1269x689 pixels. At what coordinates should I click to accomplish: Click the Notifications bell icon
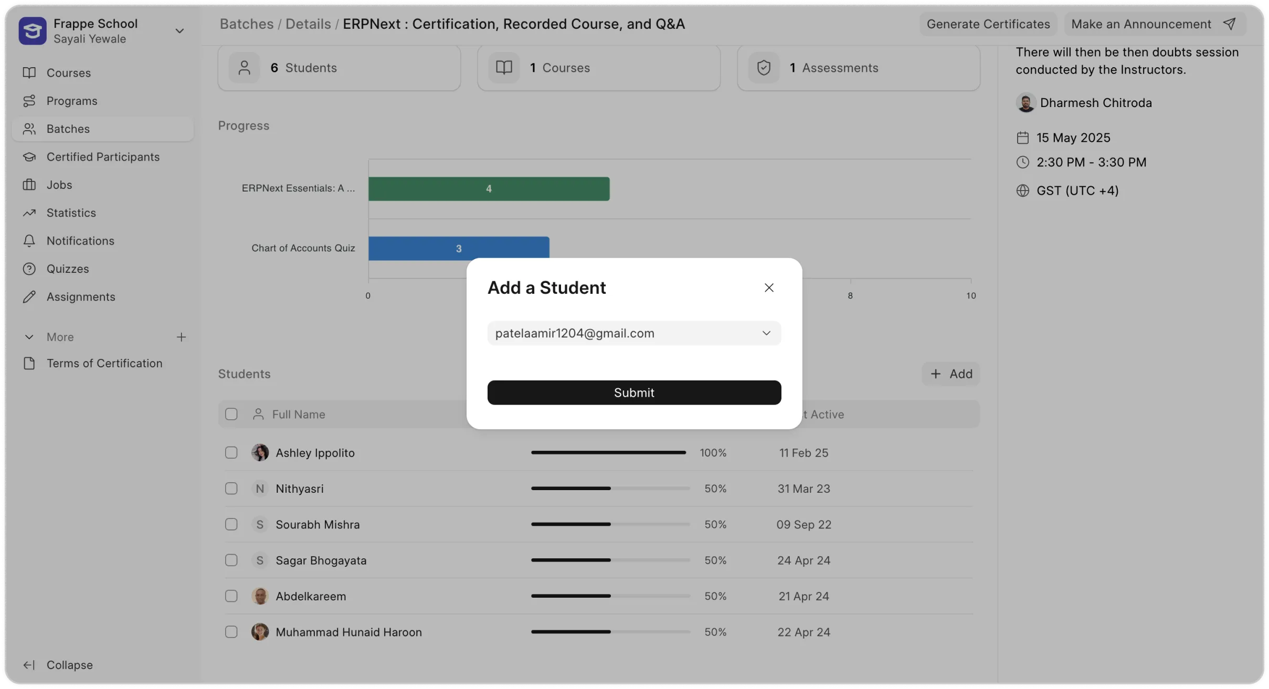click(x=29, y=241)
